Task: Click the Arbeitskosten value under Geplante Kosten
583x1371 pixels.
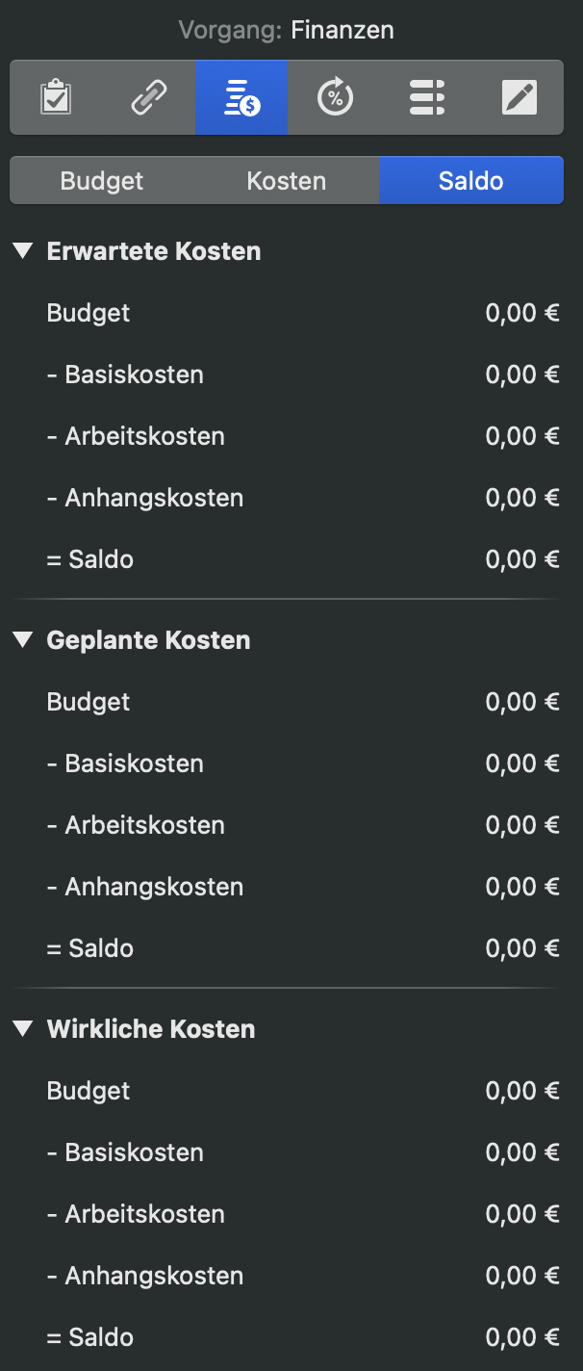Action: 522,824
